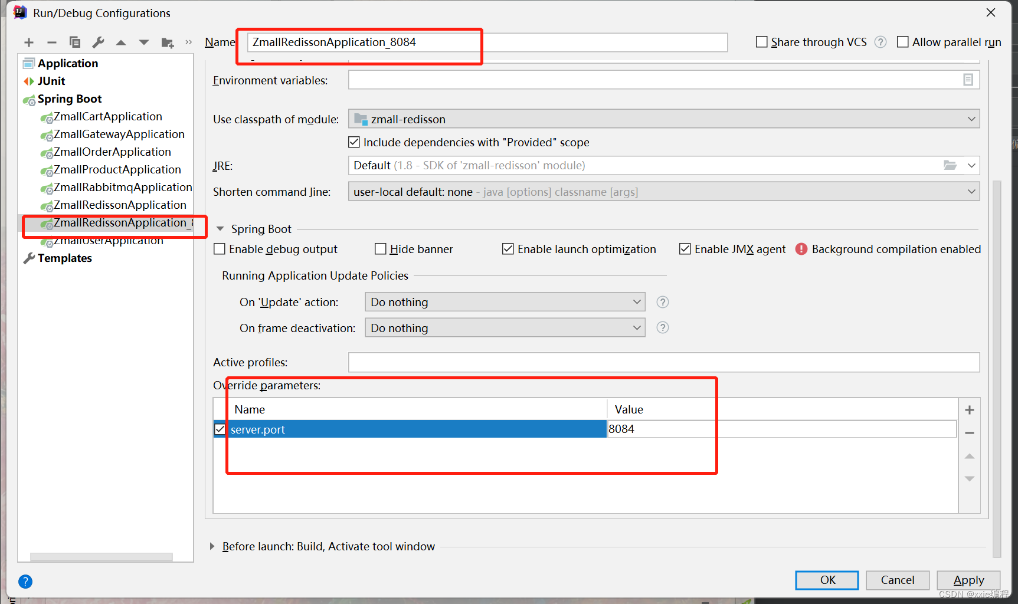Open help for On frame deactivation
The image size is (1018, 604).
[x=663, y=327]
